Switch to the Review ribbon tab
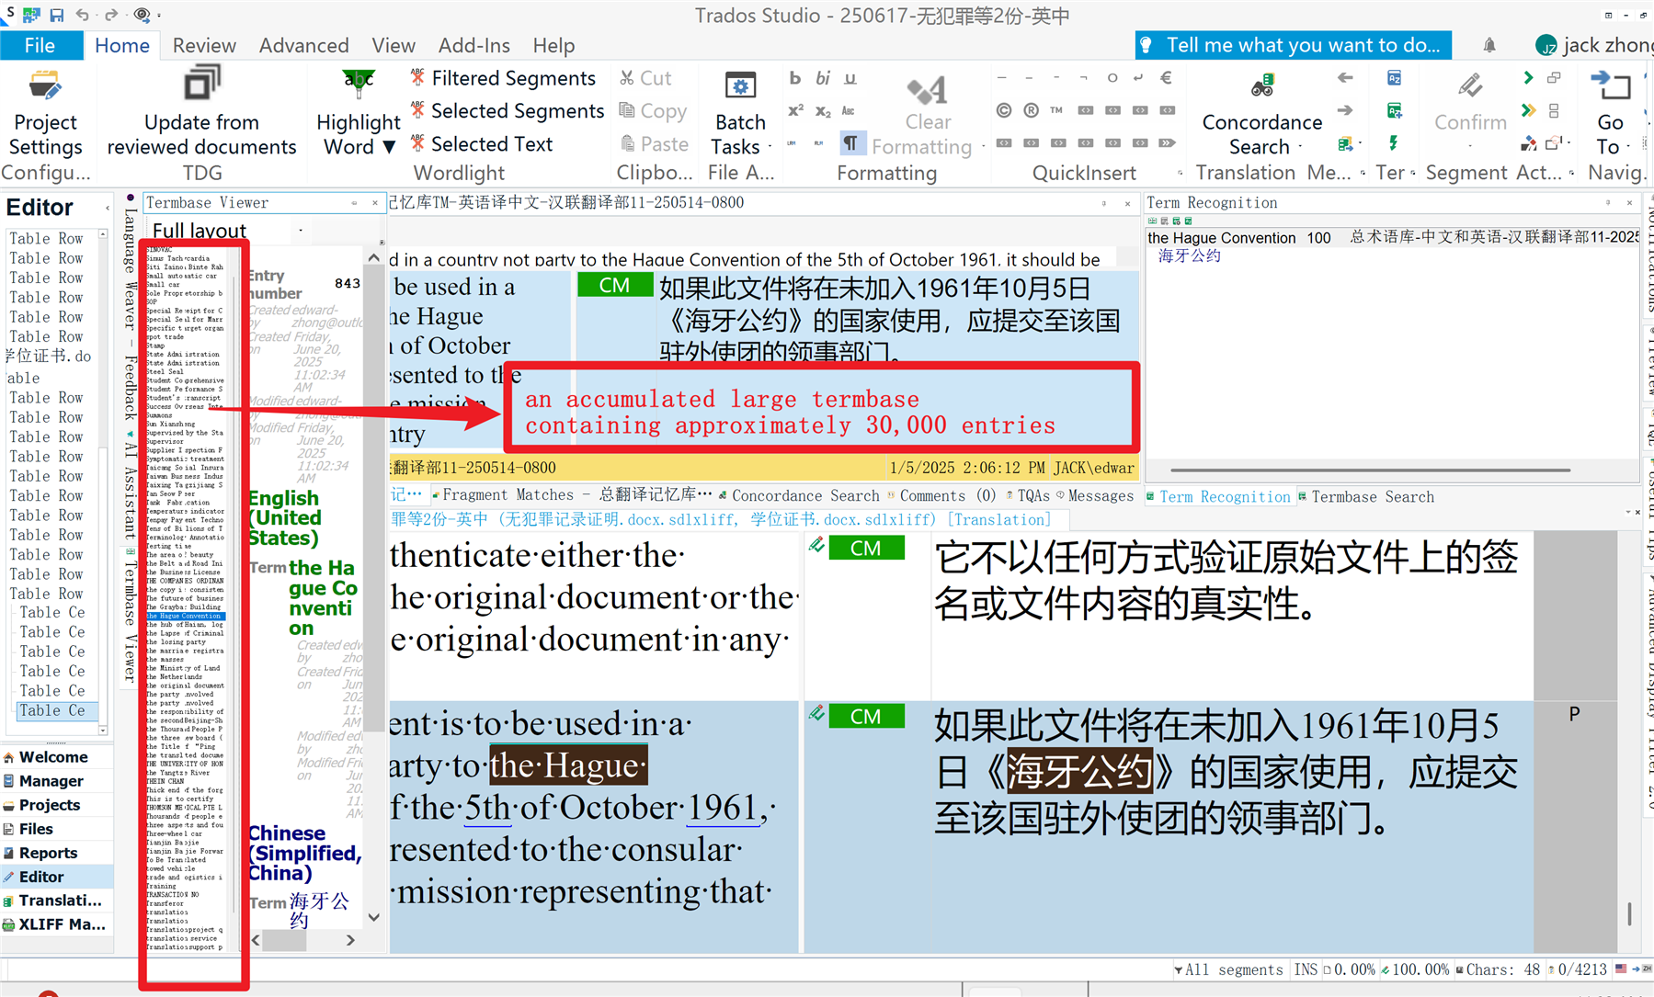Image resolution: width=1654 pixels, height=997 pixels. [204, 45]
